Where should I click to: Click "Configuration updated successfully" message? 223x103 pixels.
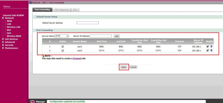(x=67, y=102)
